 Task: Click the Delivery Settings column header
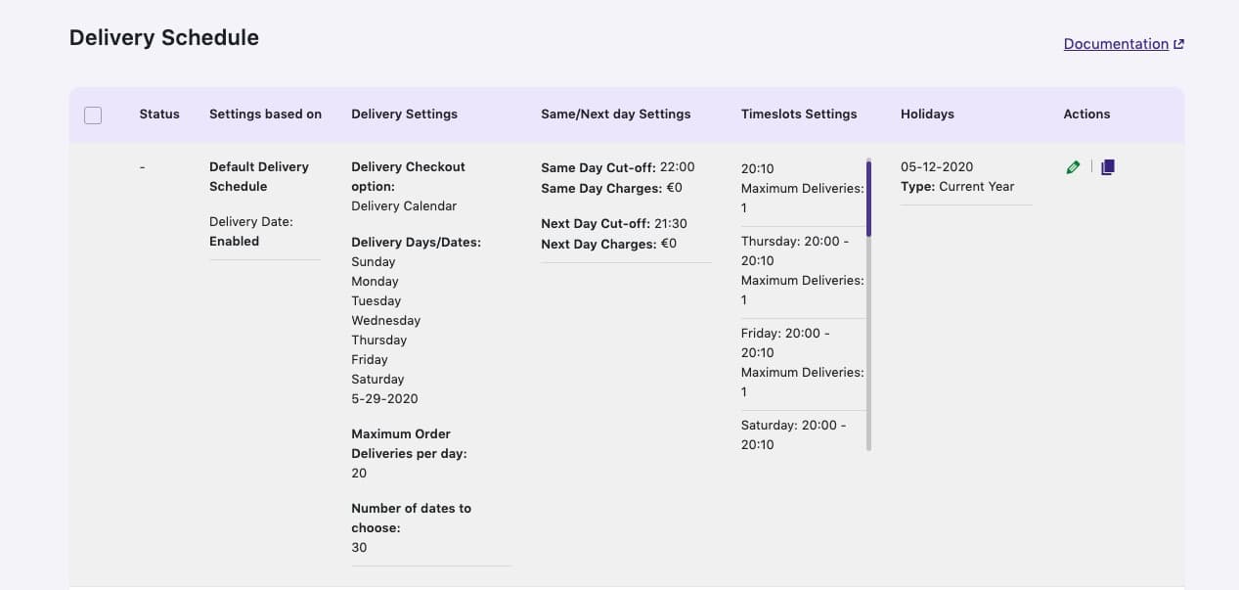(x=404, y=114)
